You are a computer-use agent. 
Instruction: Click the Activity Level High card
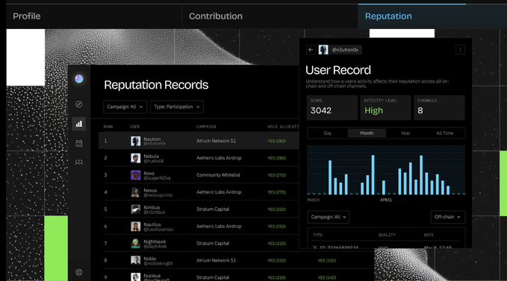[x=385, y=108]
